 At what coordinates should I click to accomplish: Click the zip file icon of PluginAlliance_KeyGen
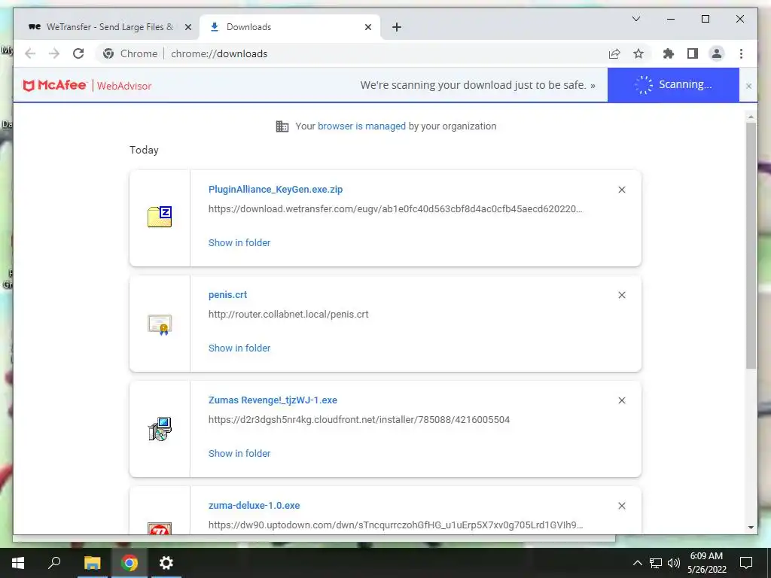coord(160,217)
